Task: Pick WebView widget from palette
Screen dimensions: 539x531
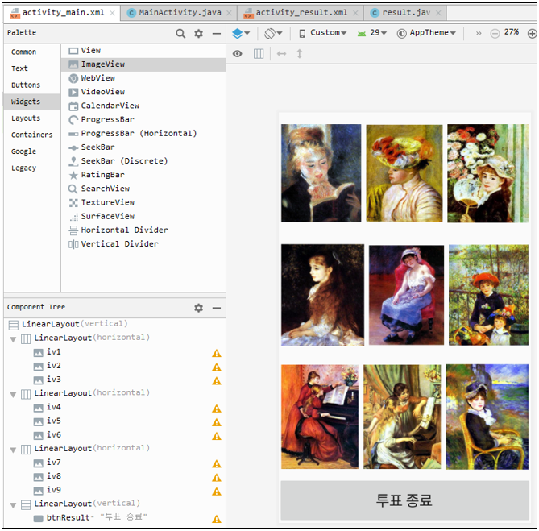Action: point(143,78)
